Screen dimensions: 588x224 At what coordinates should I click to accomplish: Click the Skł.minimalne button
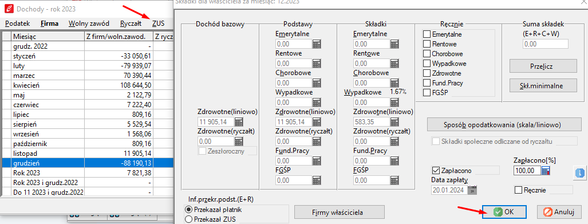(543, 85)
